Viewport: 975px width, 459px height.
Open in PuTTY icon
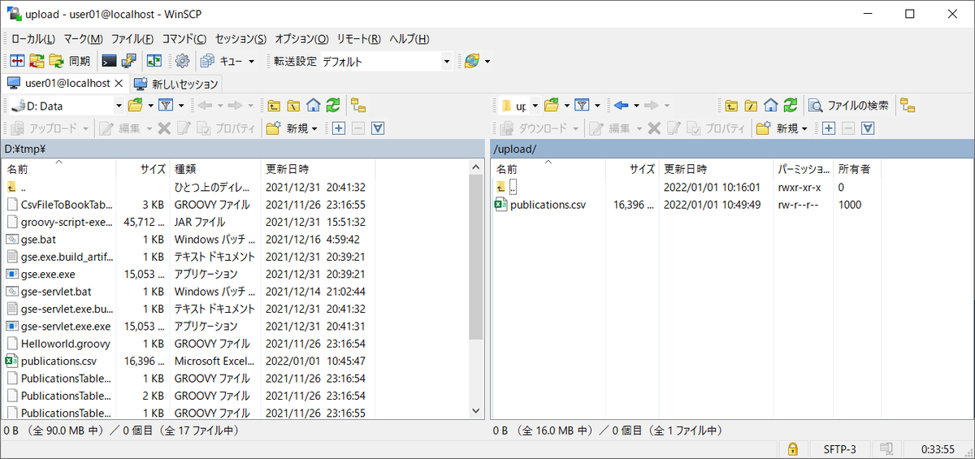129,61
